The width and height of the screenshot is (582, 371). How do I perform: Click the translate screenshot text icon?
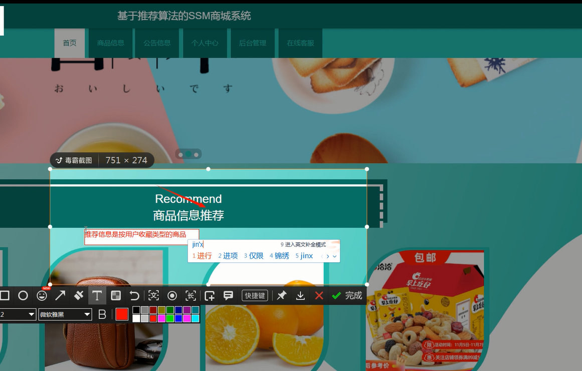point(153,295)
